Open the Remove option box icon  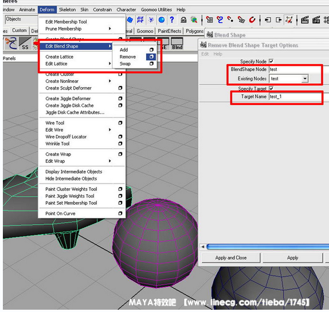tap(151, 57)
